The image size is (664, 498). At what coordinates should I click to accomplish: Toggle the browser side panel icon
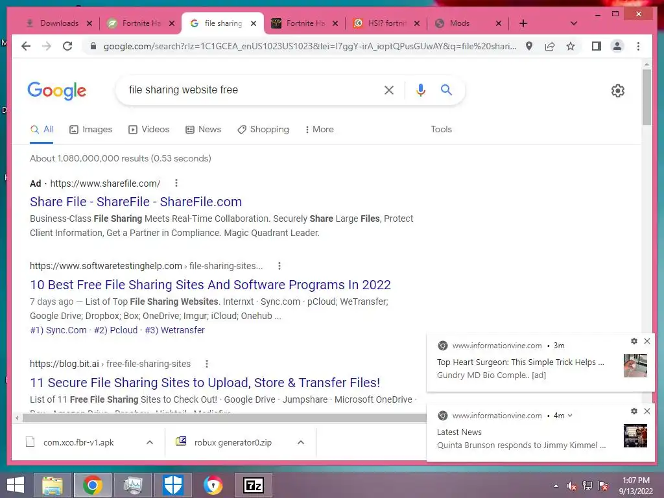[x=597, y=46]
